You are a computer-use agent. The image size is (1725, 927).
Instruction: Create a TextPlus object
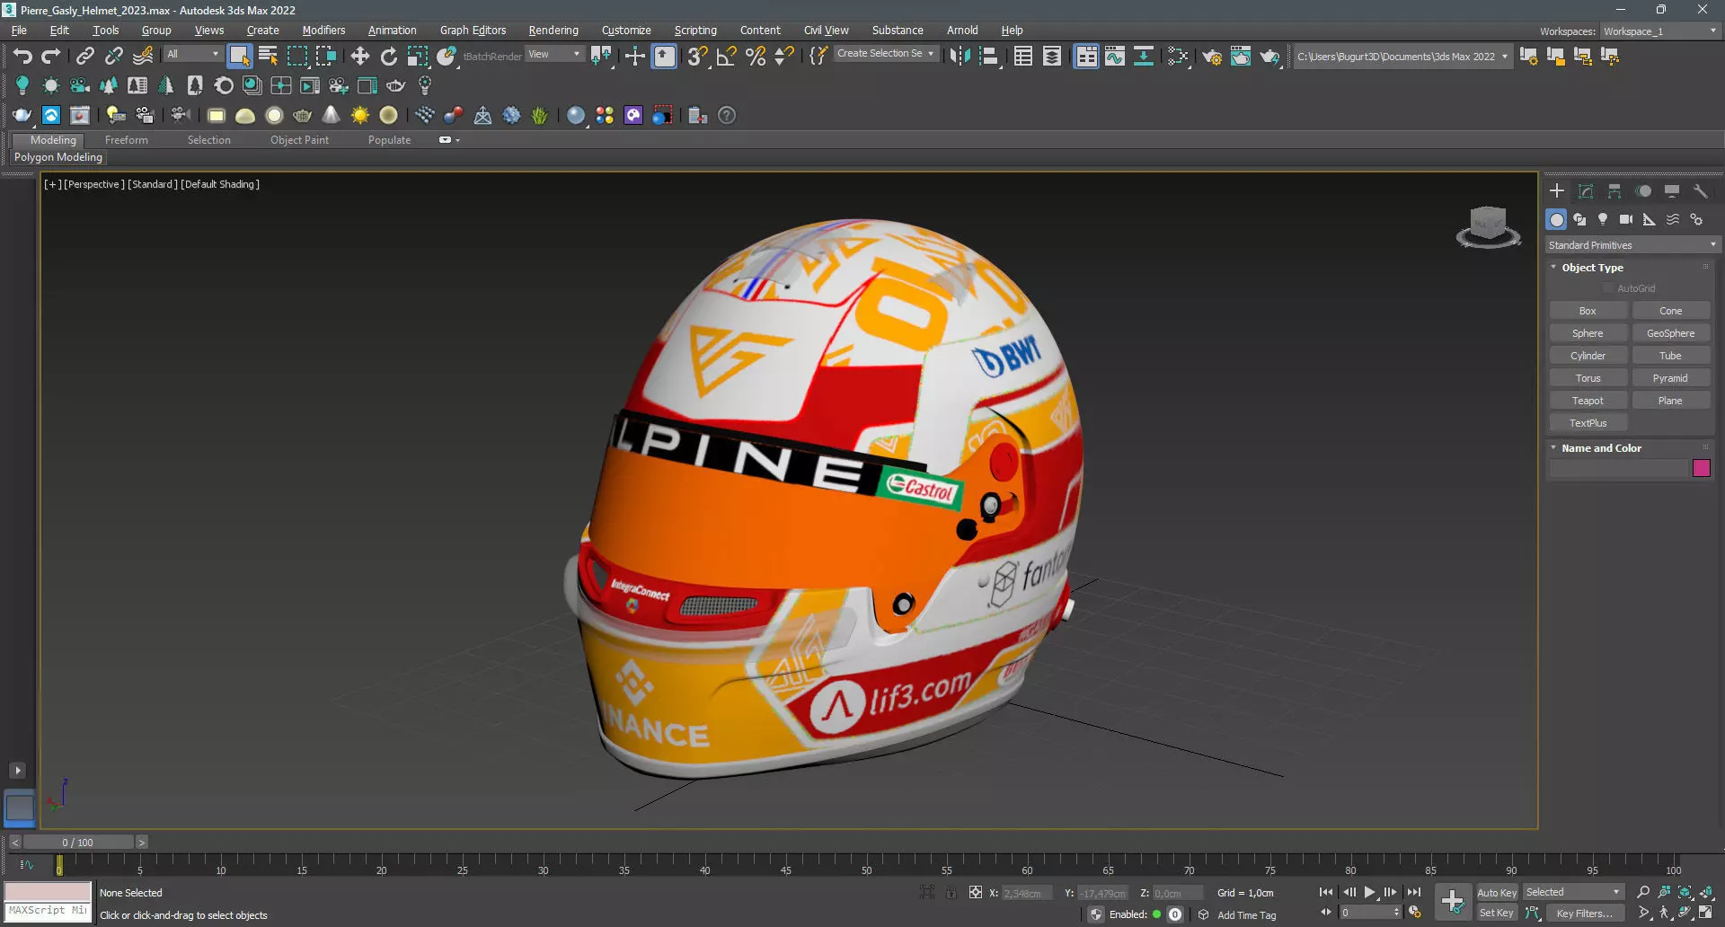1588,423
